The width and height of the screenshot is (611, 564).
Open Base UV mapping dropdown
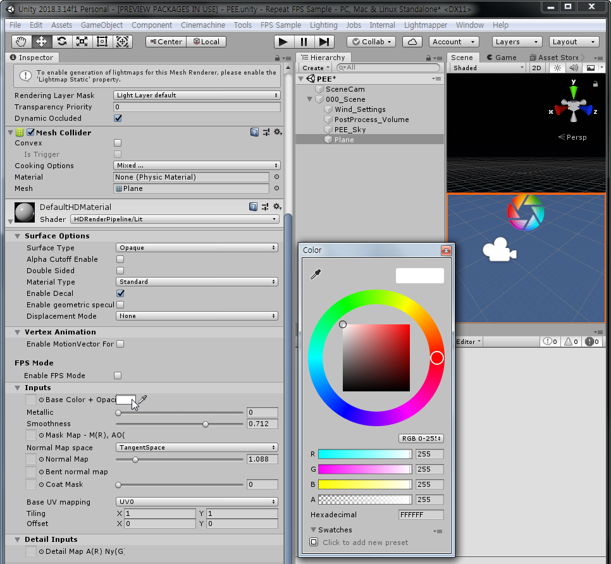tap(197, 501)
